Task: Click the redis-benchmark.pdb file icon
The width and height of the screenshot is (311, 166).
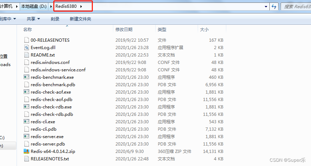Action: click(26, 84)
